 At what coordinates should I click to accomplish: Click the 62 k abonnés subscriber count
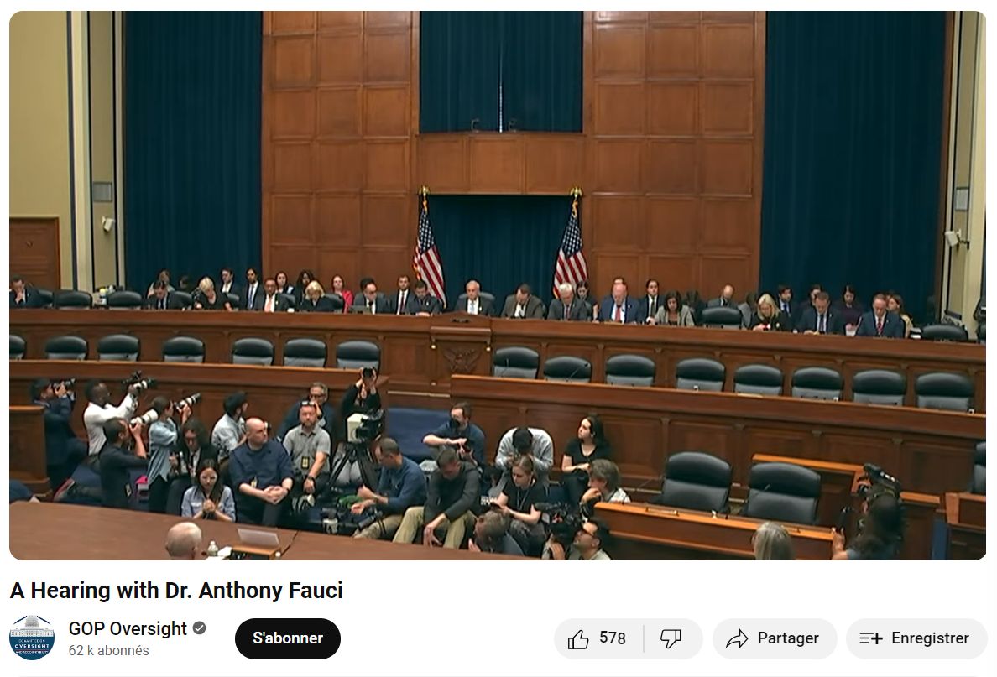109,651
